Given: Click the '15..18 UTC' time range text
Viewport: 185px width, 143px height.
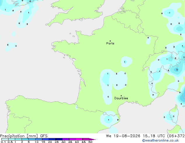Looking at the screenshot, I should pyautogui.click(x=154, y=136).
